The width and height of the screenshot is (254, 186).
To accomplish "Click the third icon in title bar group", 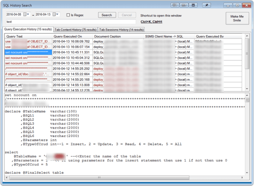I will click(x=194, y=5).
